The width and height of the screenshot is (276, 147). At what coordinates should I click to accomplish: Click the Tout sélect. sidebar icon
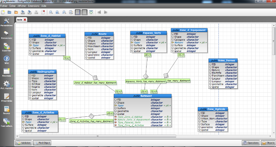(x=6, y=121)
